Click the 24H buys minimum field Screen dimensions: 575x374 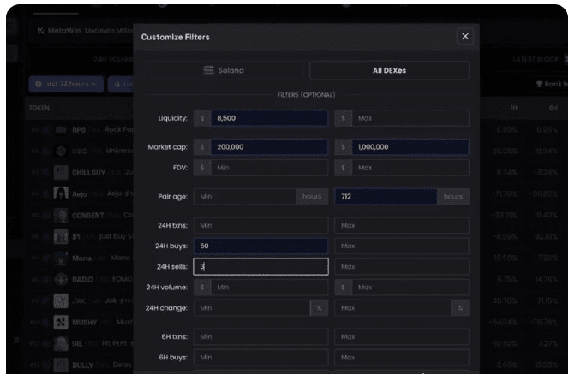(261, 246)
